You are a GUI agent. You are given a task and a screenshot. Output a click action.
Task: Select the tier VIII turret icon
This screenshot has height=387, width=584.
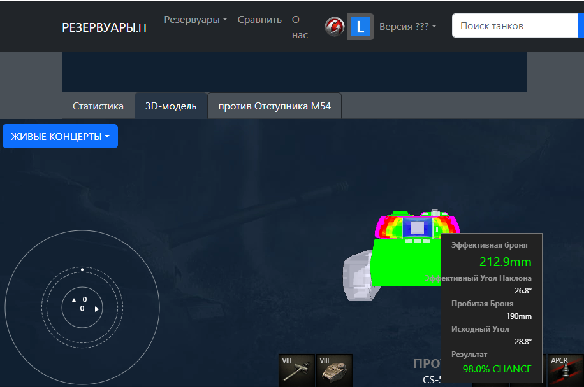click(334, 370)
